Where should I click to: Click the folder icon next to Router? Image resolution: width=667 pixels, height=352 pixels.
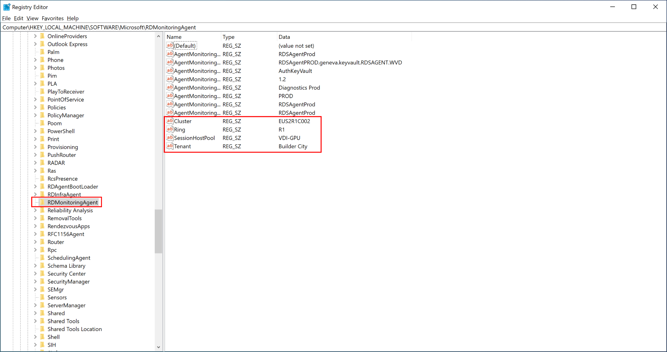[x=42, y=242]
